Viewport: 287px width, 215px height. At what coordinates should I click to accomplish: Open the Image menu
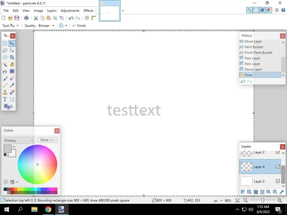point(38,11)
